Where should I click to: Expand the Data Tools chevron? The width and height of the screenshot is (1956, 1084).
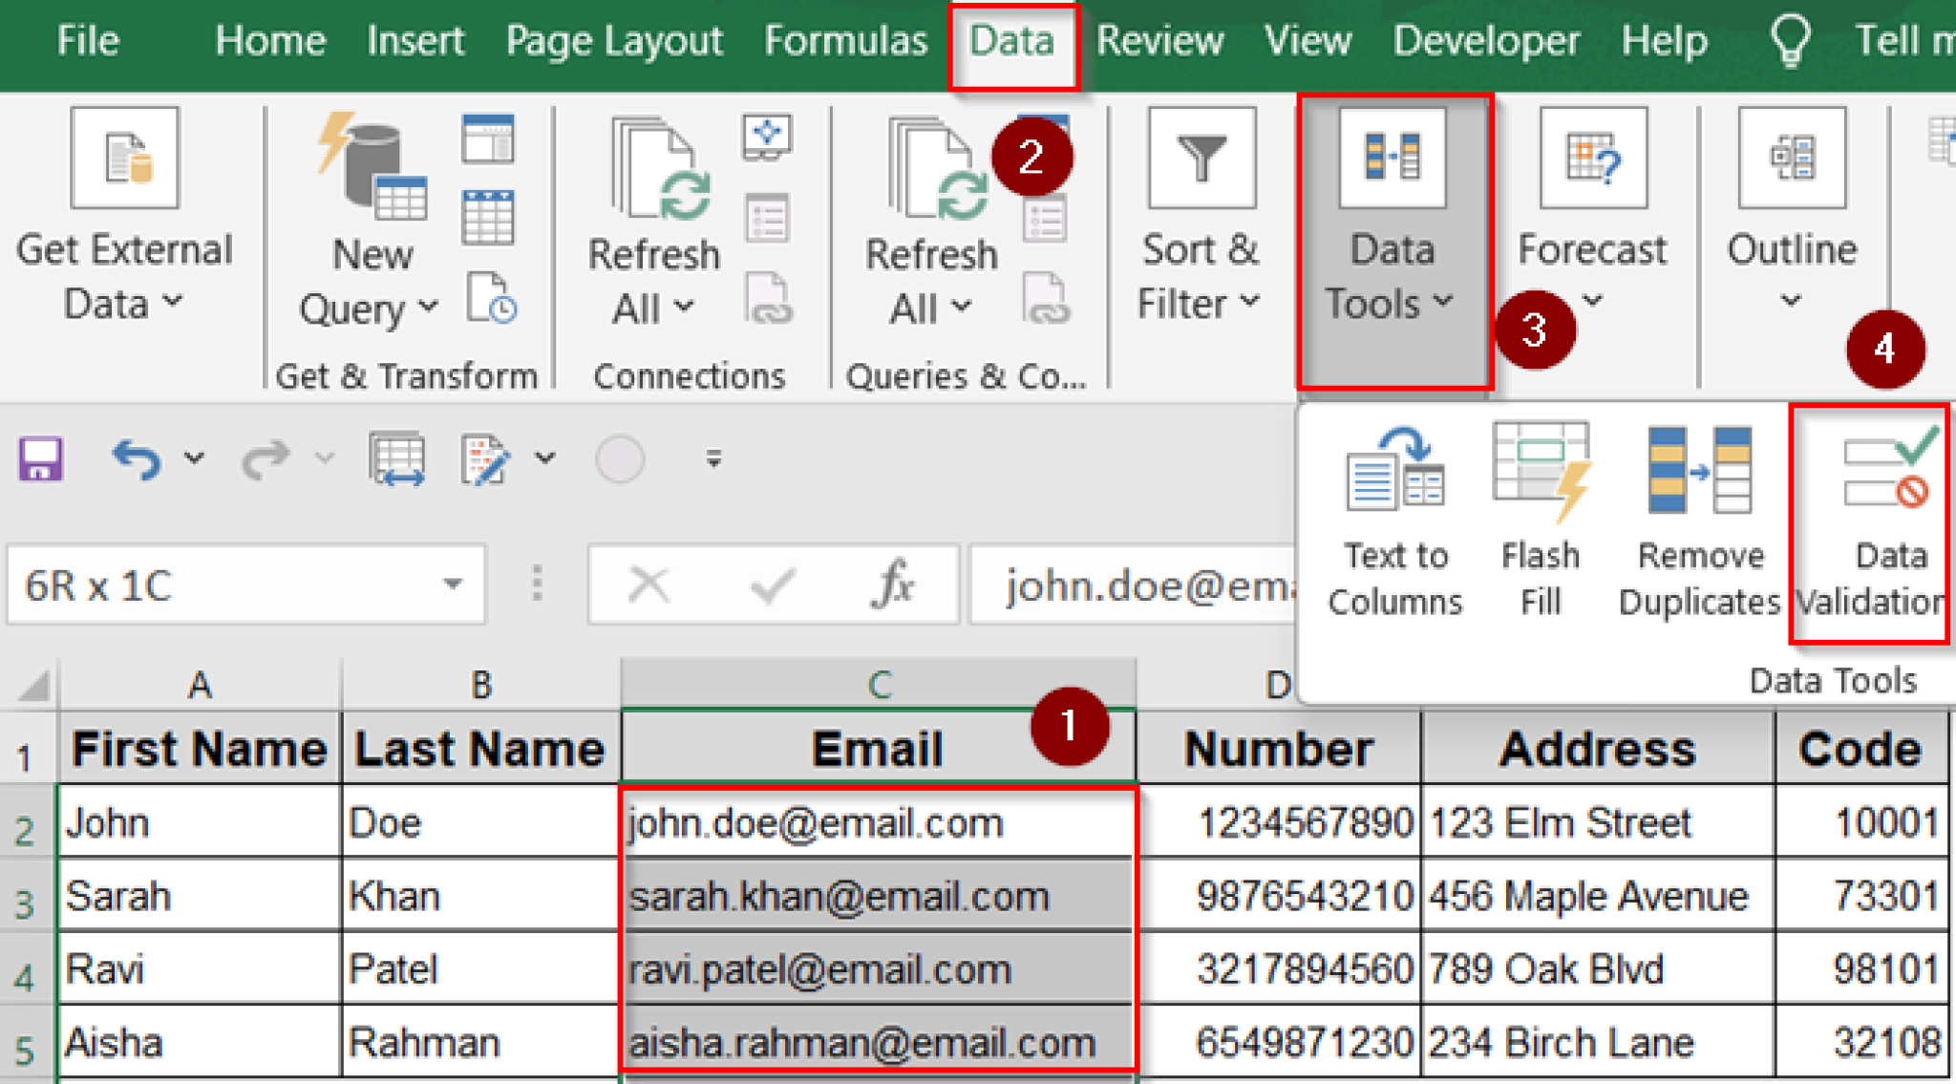(x=1442, y=304)
